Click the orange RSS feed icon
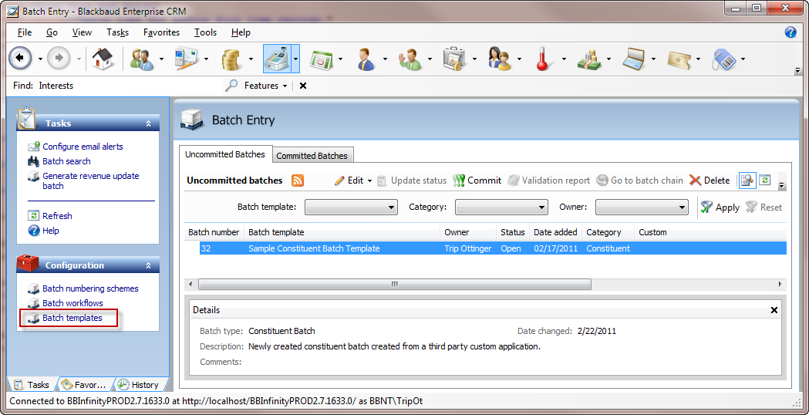The width and height of the screenshot is (809, 415). point(297,181)
